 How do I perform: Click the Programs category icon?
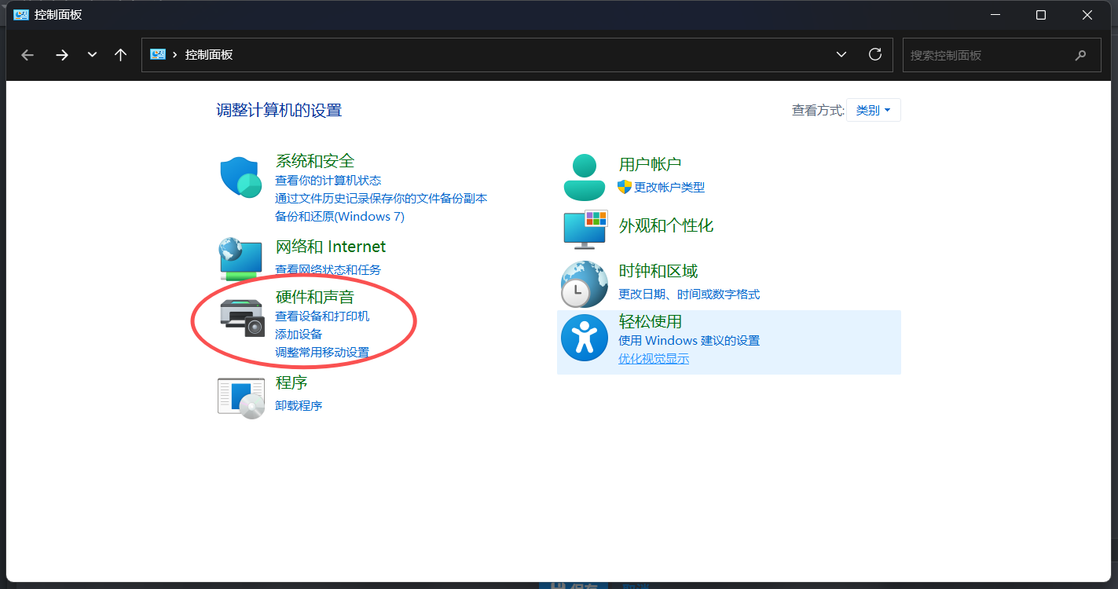pyautogui.click(x=240, y=397)
